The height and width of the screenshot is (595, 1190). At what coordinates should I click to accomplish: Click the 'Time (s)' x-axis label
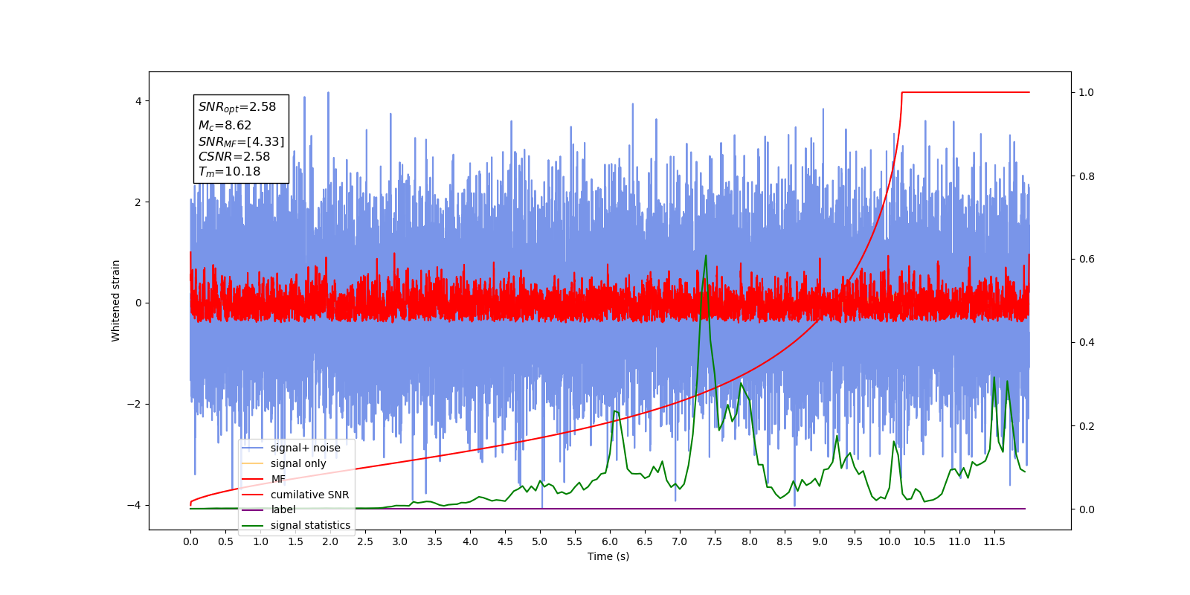(x=608, y=556)
